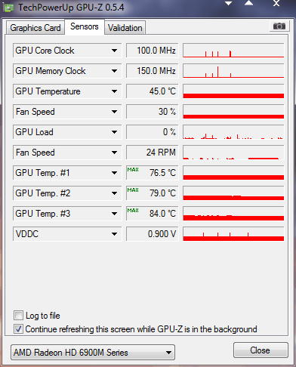Close the window with the X icon
This screenshot has width=296, height=367.
(276, 3)
